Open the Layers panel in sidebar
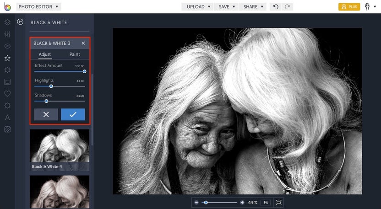Image resolution: width=381 pixels, height=209 pixels. tap(7, 22)
